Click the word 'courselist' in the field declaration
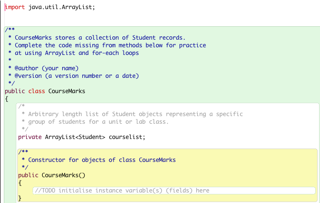This screenshot has width=320, height=203. (x=126, y=137)
